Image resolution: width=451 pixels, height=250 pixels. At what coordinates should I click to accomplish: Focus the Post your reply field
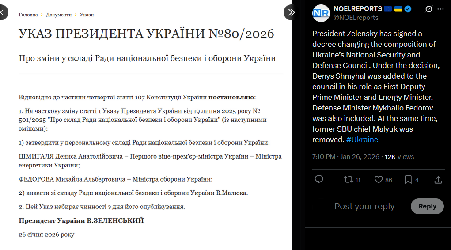[364, 206]
